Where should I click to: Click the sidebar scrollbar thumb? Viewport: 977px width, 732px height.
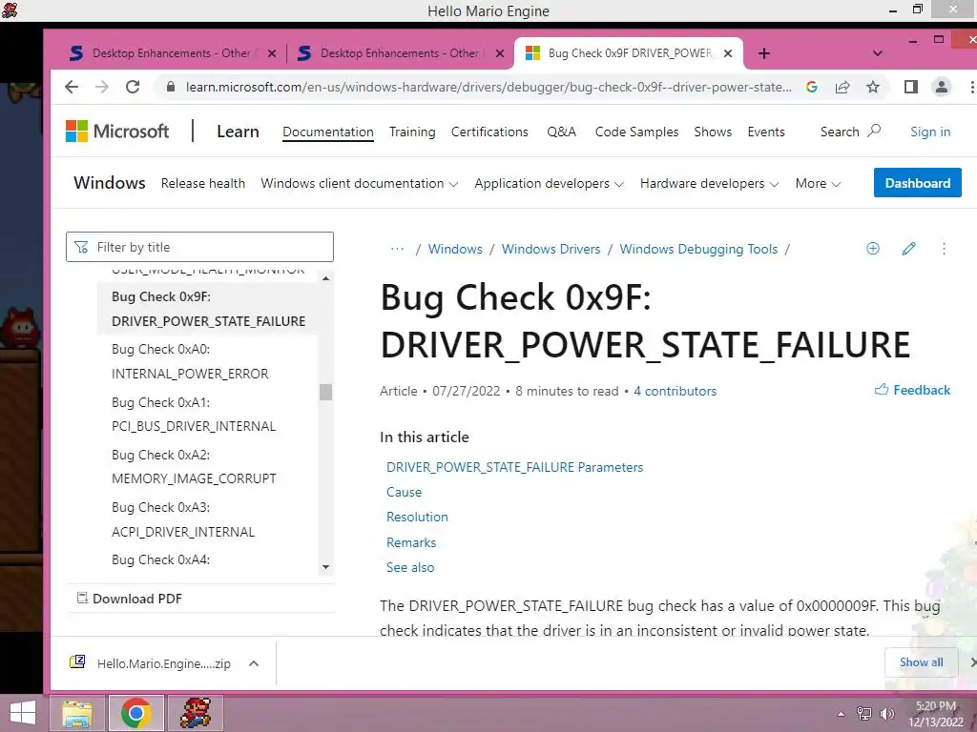325,392
